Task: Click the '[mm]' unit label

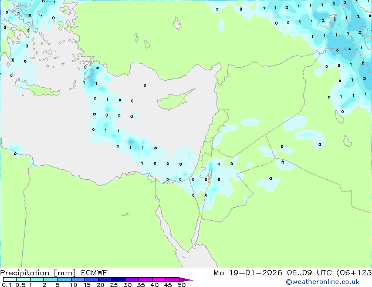Action: click(x=65, y=273)
